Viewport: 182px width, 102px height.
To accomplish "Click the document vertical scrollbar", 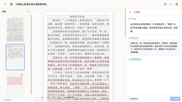I will coord(125,23).
